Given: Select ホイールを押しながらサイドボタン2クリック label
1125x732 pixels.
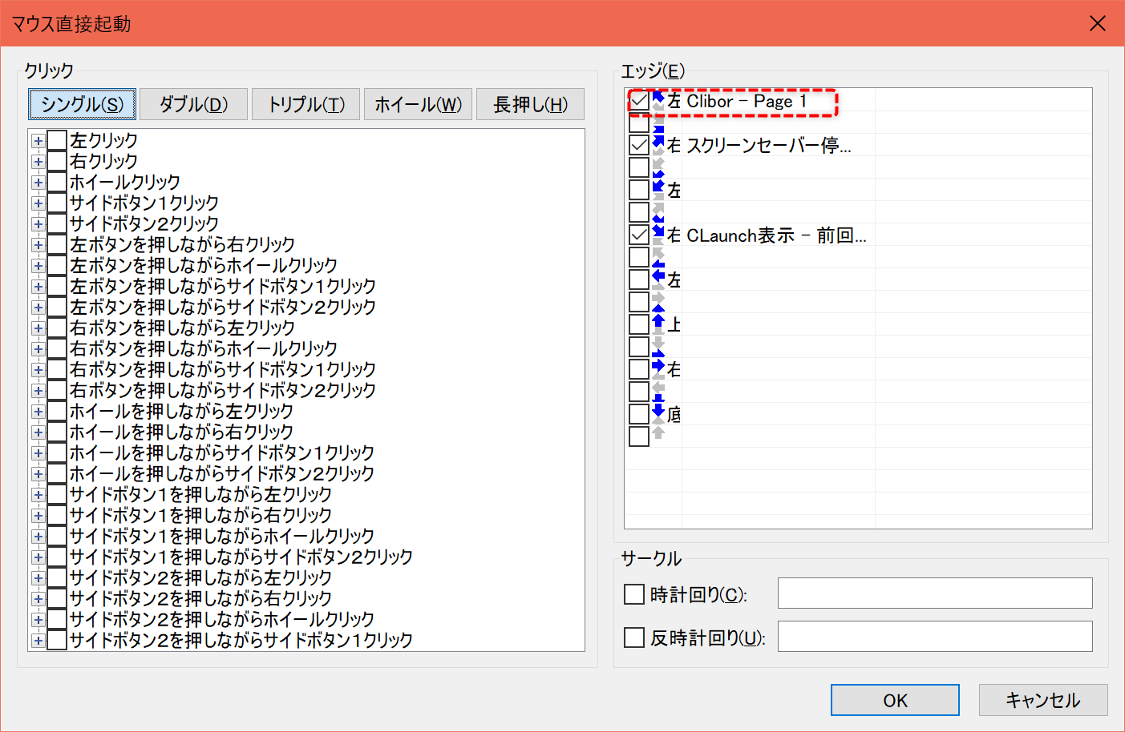Looking at the screenshot, I should [222, 473].
